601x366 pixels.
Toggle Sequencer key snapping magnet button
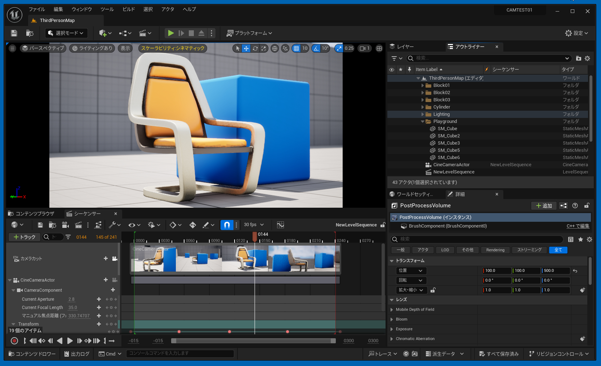227,225
